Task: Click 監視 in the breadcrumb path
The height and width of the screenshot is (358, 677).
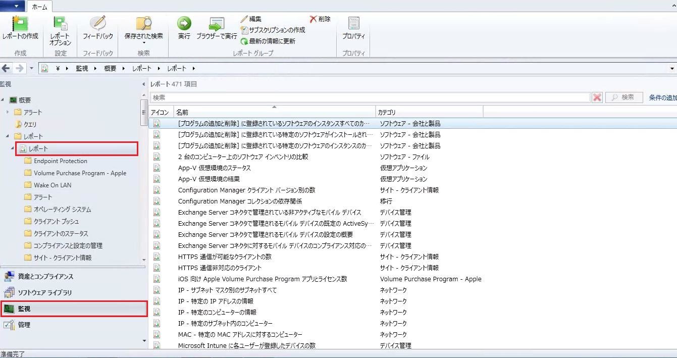Action: [82, 69]
